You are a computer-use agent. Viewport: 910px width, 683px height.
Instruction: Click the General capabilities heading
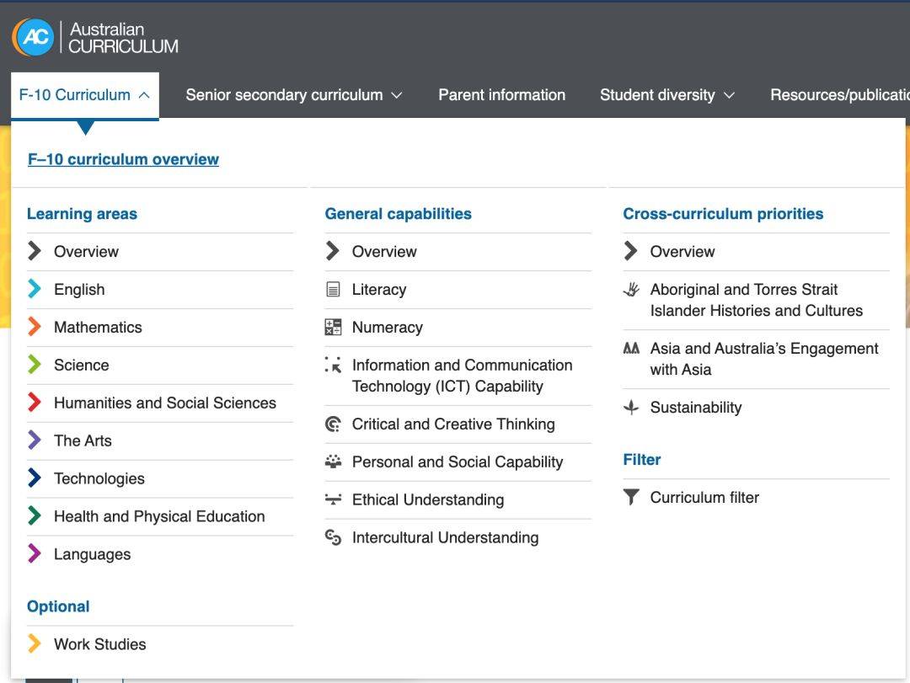(398, 214)
